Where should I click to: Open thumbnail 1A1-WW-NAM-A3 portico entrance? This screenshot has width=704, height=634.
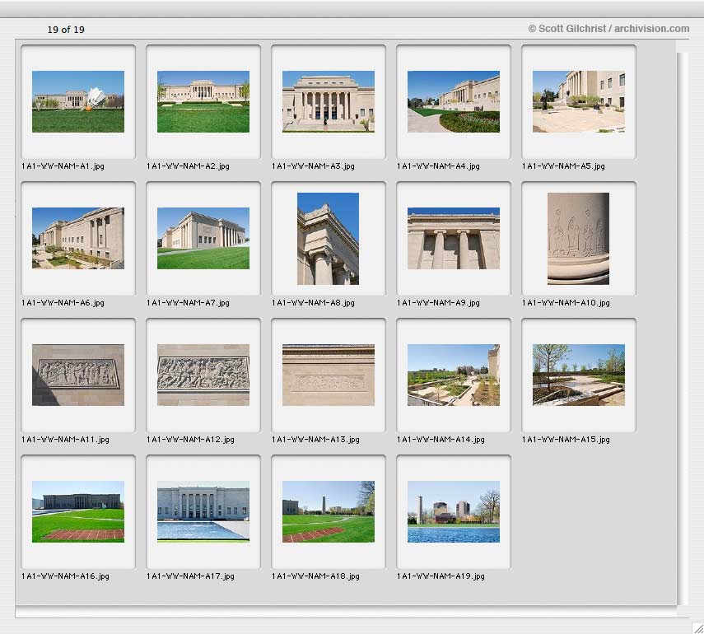(329, 101)
